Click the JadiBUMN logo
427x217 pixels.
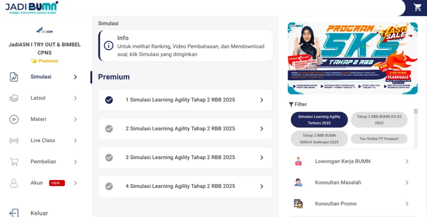click(32, 7)
